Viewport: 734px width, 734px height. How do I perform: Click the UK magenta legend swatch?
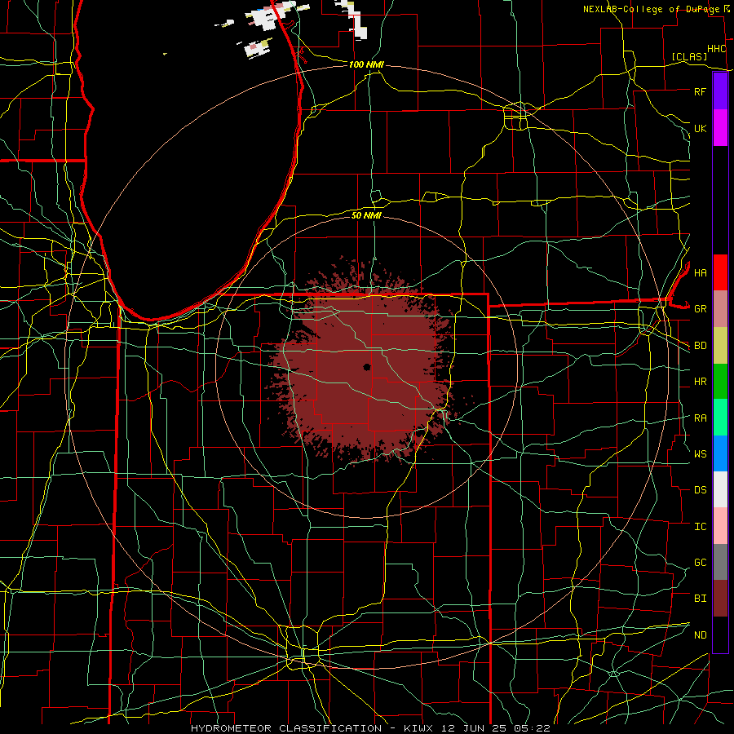tap(720, 128)
